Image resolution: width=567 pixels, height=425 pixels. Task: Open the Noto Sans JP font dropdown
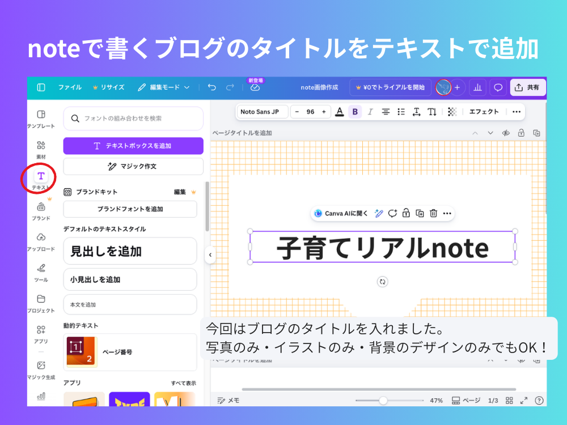click(x=262, y=112)
